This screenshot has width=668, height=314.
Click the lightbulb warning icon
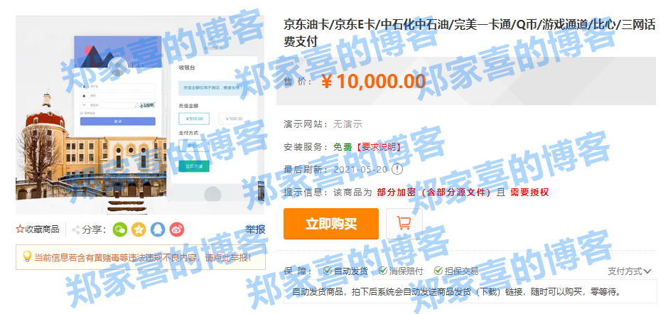pyautogui.click(x=27, y=256)
